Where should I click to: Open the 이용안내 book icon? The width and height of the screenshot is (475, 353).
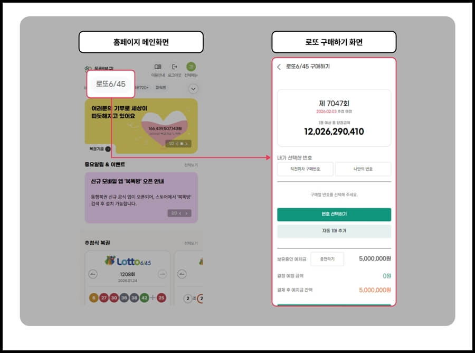tap(158, 67)
